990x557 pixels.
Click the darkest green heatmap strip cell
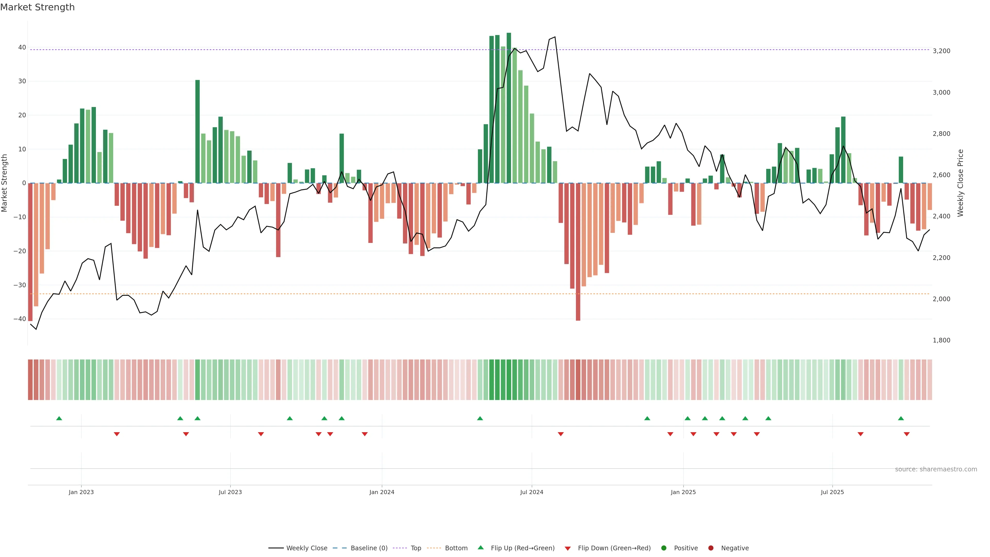point(509,380)
